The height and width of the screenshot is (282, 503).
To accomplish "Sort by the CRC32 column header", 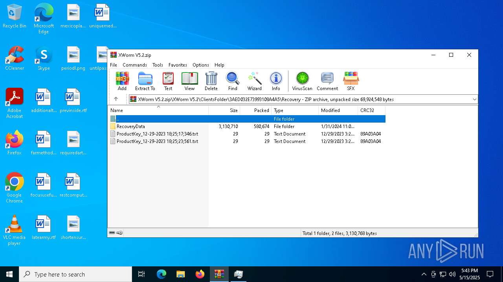I will click(372, 110).
